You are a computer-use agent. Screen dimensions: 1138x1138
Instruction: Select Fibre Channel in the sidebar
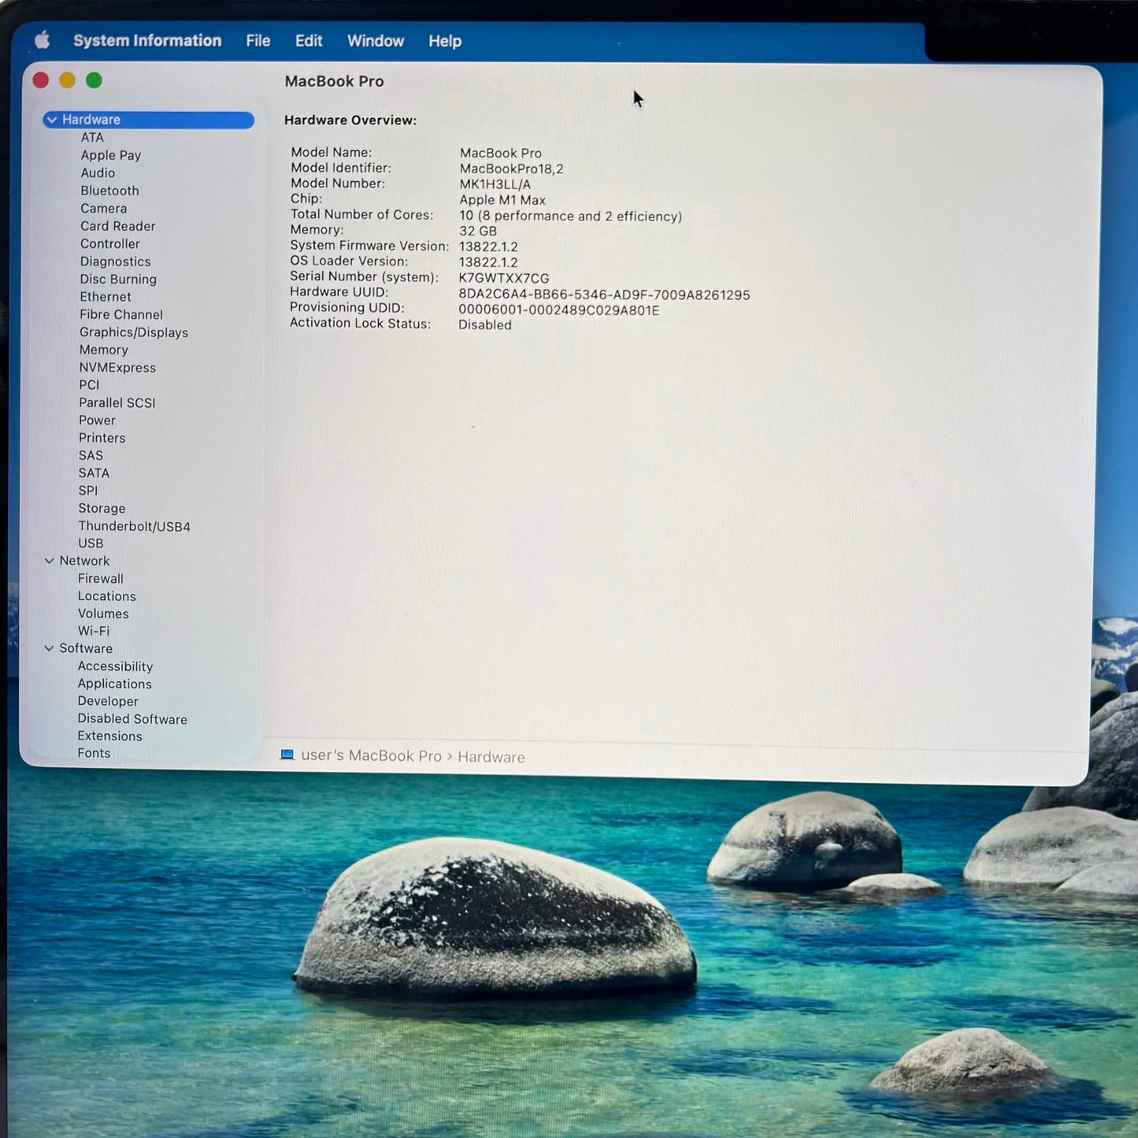121,314
